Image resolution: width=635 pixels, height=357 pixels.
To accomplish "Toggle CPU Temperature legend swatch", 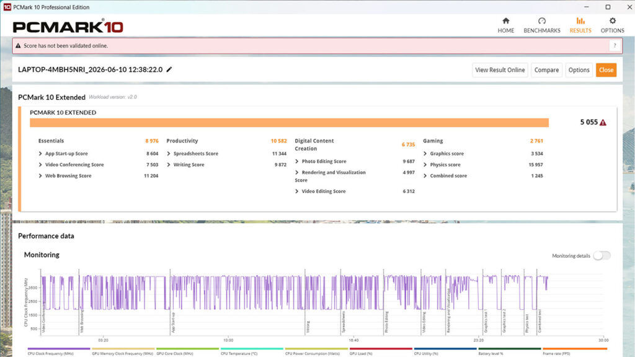I will [x=252, y=348].
